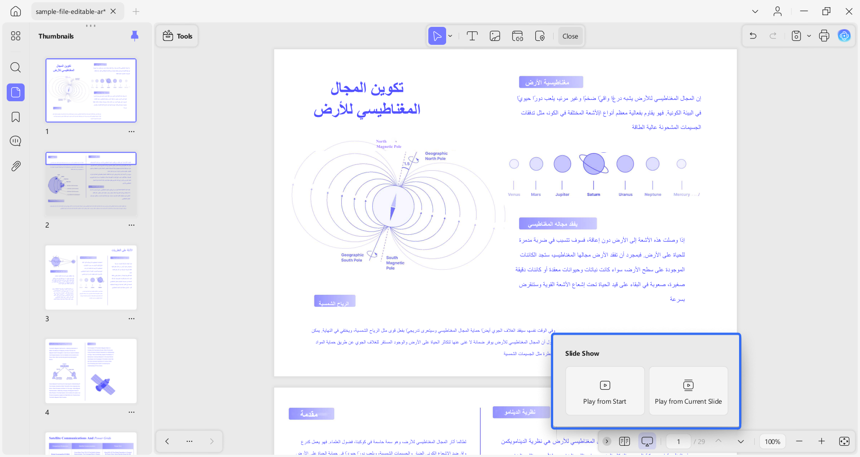Open more options for page 4
This screenshot has height=457, width=860.
pos(132,412)
